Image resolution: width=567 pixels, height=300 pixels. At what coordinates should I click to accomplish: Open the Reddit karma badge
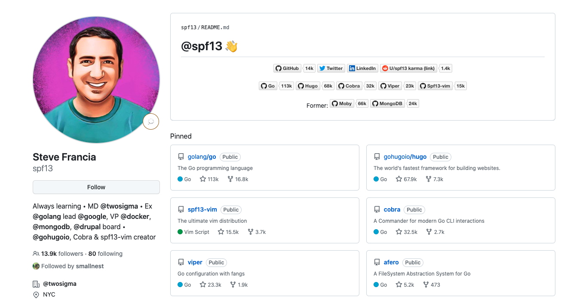[408, 68]
